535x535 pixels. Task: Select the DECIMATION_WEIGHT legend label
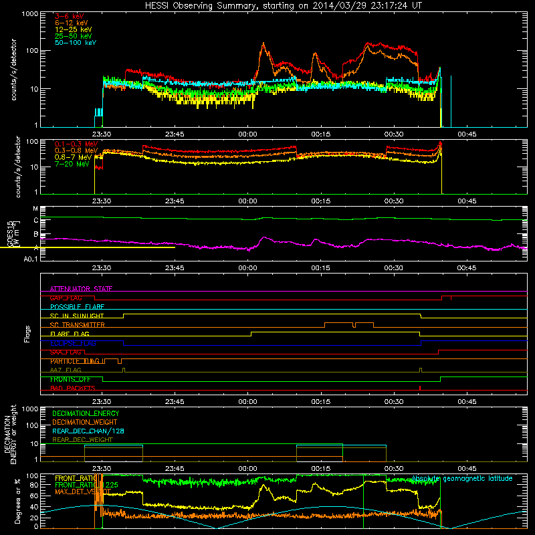coord(85,422)
